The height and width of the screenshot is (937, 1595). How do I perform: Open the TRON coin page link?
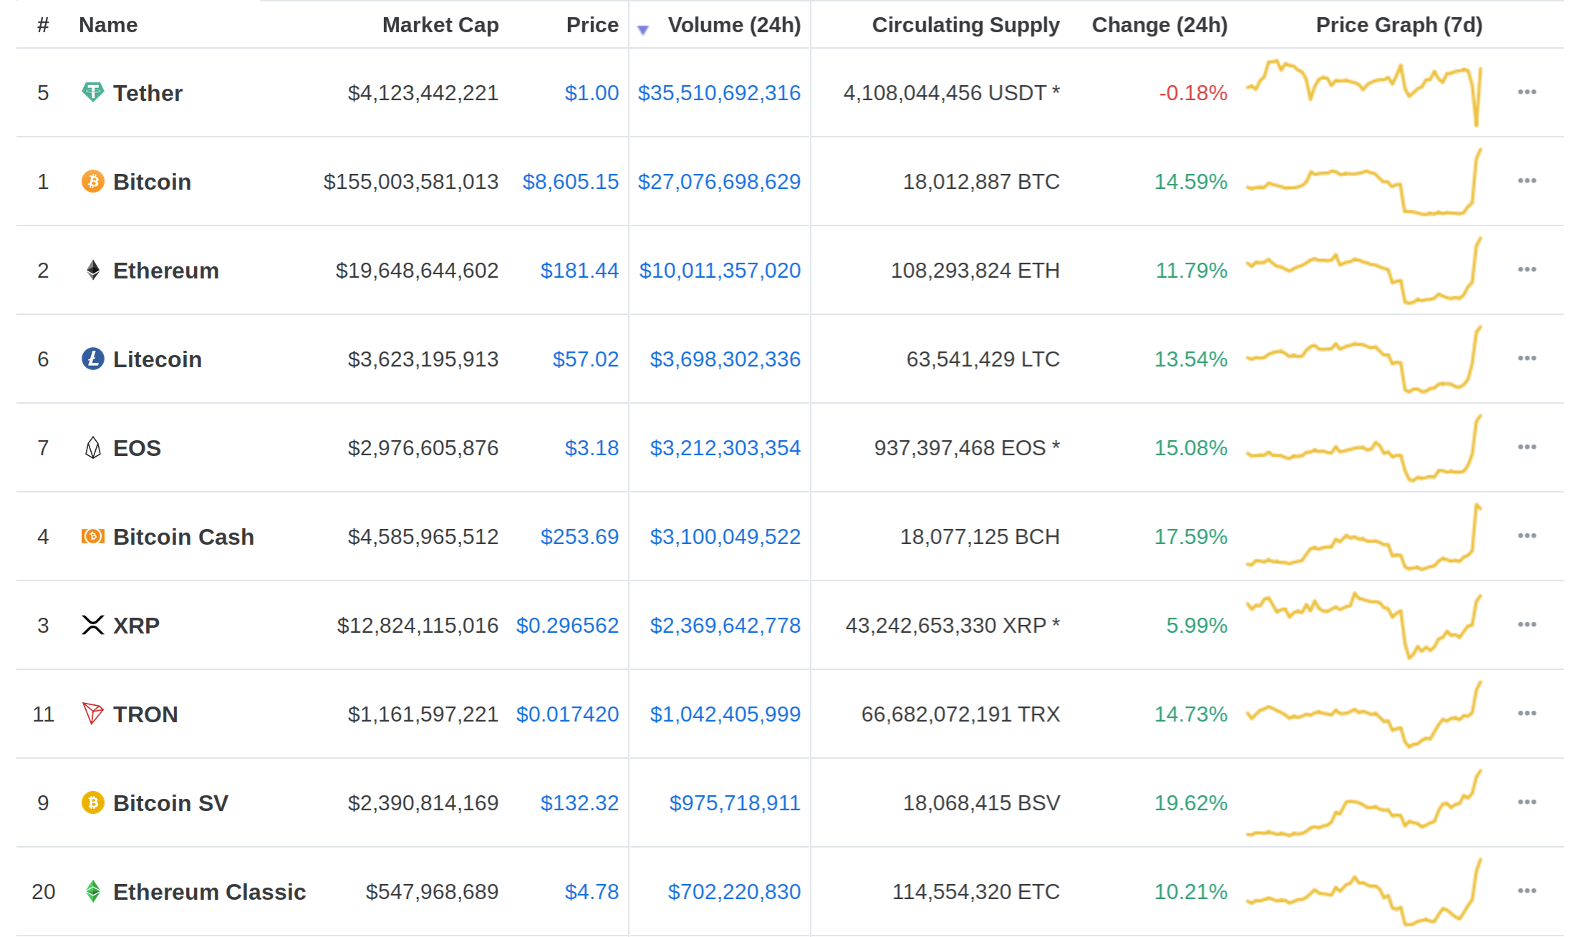tap(145, 714)
